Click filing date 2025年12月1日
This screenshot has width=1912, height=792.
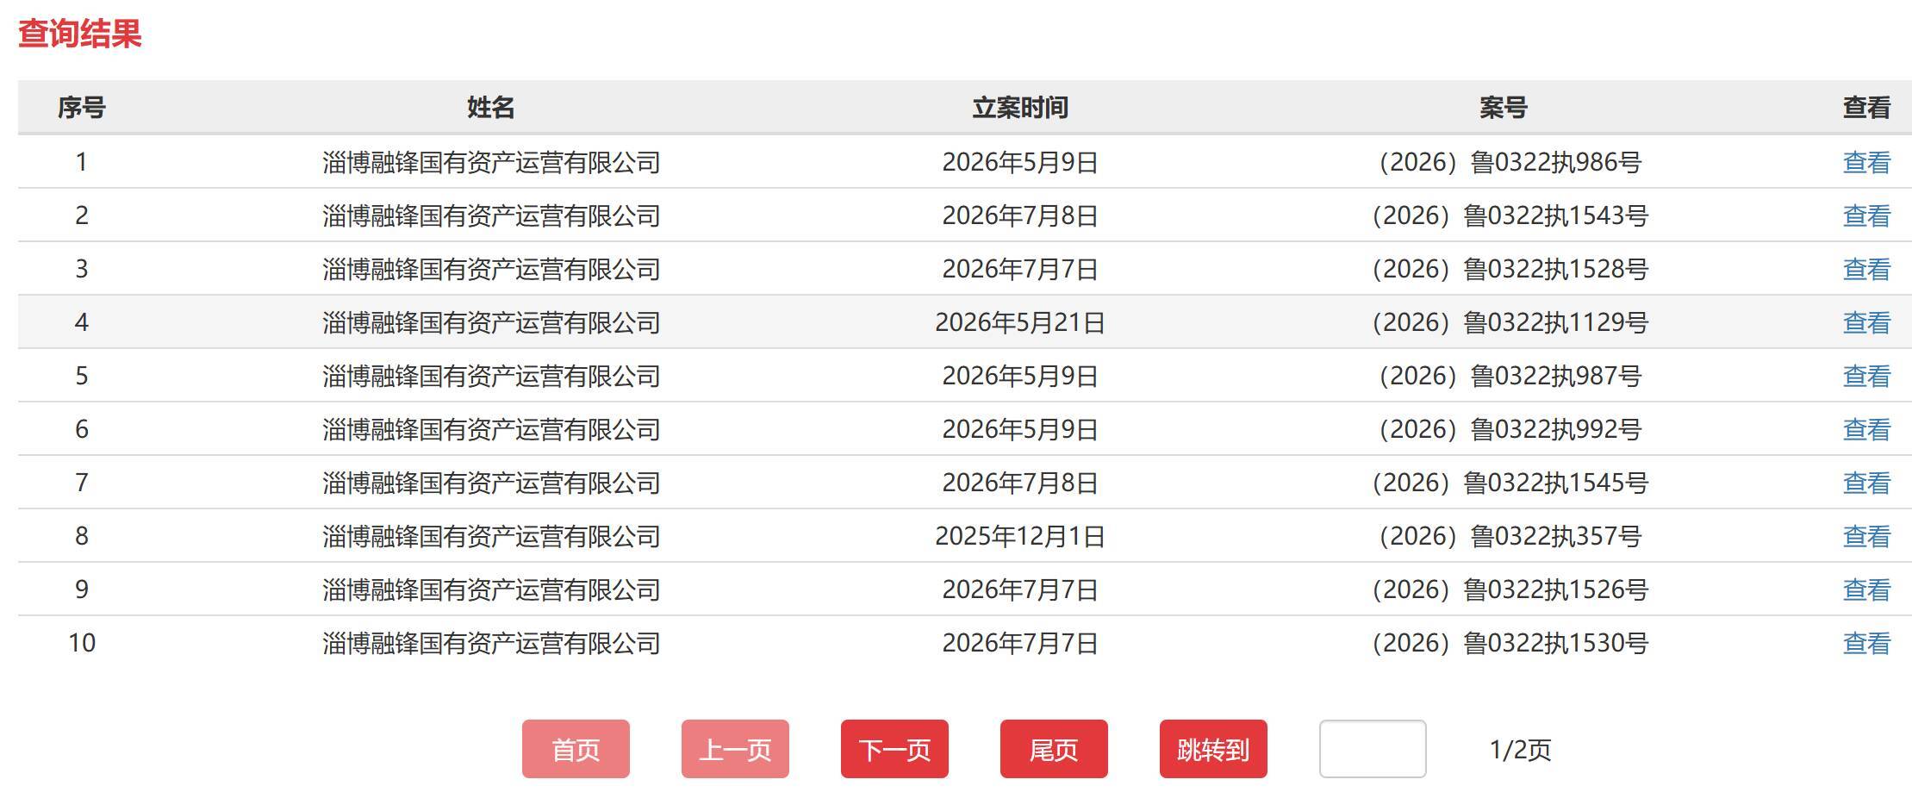point(1020,536)
